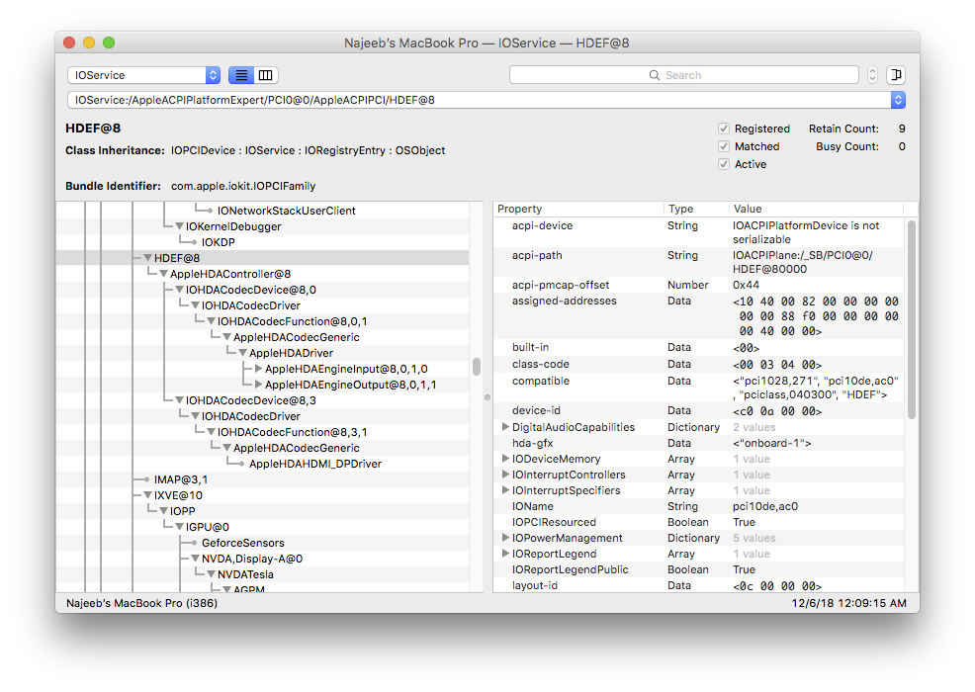Collapse the NVDATesla node
The height and width of the screenshot is (692, 975).
[212, 574]
